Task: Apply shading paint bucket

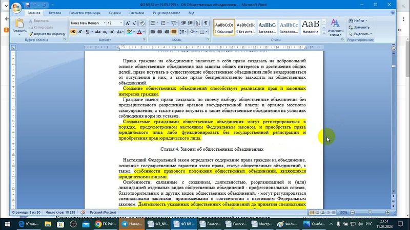Action: (x=192, y=32)
